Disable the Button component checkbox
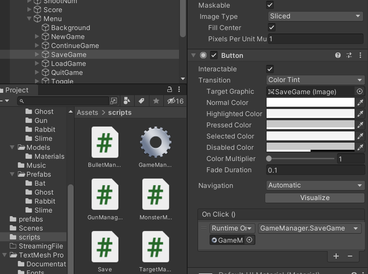Screen dimensions: 368x274 (x=214, y=55)
